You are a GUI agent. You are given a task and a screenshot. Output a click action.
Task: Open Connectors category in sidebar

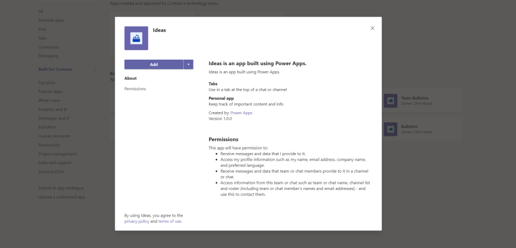(48, 47)
